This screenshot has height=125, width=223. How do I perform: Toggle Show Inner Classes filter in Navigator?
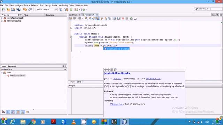click(23, 112)
